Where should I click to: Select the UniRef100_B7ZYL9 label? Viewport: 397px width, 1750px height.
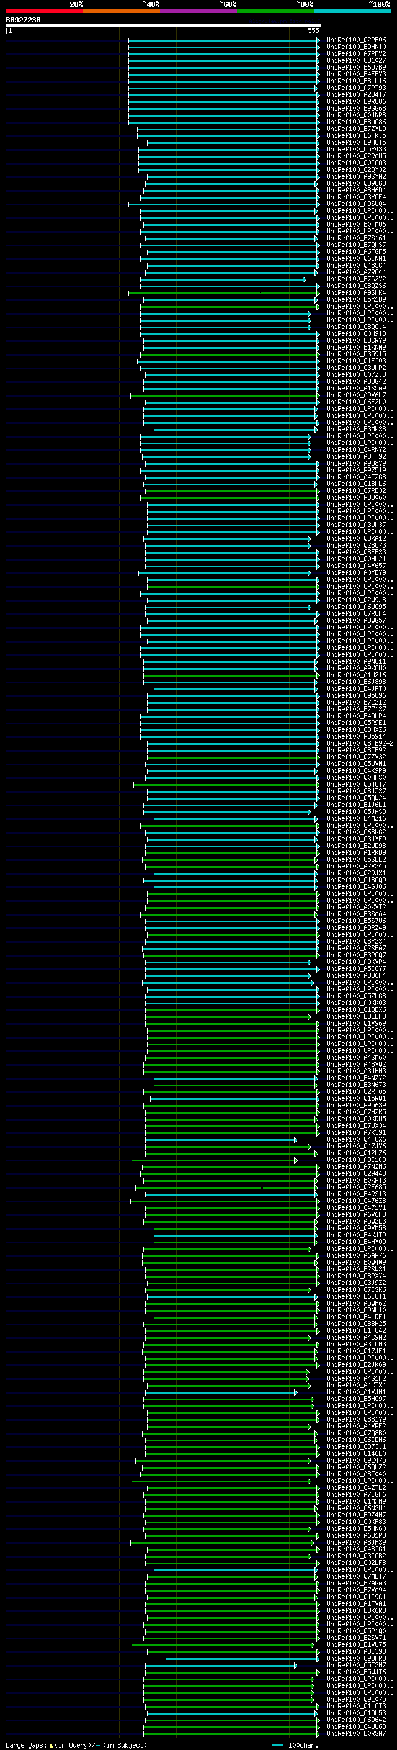pos(355,129)
